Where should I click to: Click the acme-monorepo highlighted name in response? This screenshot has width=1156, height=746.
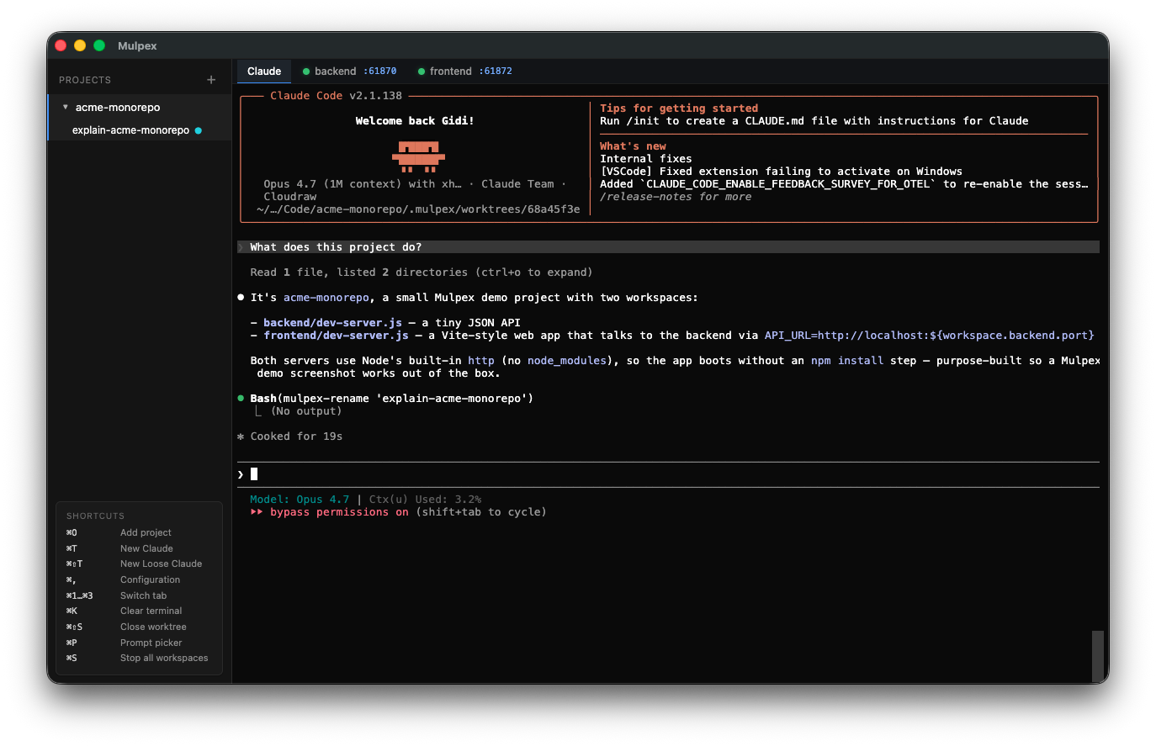[x=326, y=298]
